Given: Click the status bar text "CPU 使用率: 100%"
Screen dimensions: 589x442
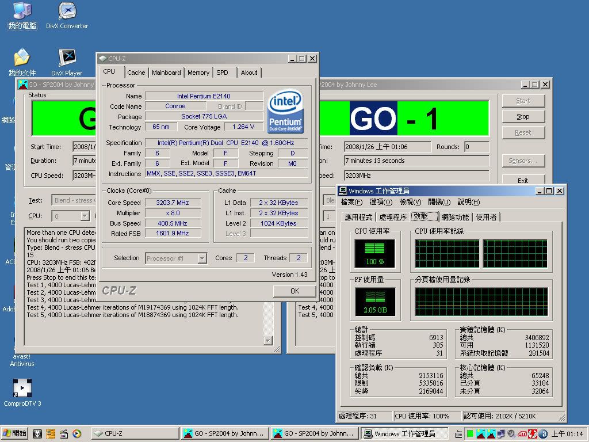Looking at the screenshot, I should [x=422, y=416].
